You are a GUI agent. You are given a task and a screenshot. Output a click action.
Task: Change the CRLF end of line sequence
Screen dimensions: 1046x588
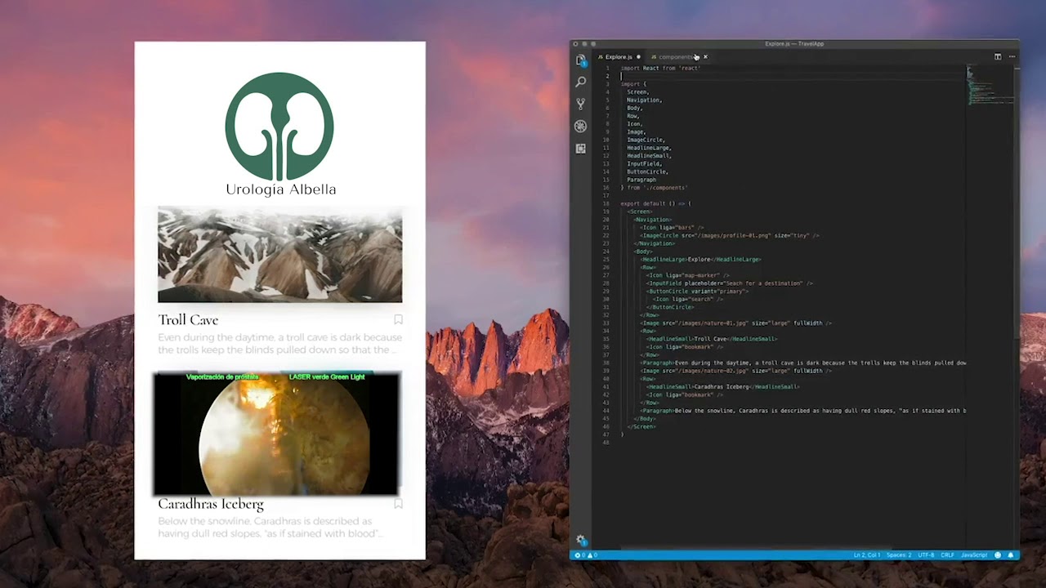click(x=947, y=555)
